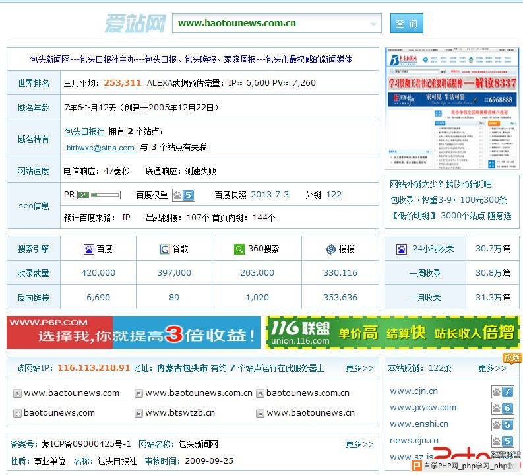Open 更多>> in the same-IP sites panel
The image size is (523, 475).
[x=359, y=368]
